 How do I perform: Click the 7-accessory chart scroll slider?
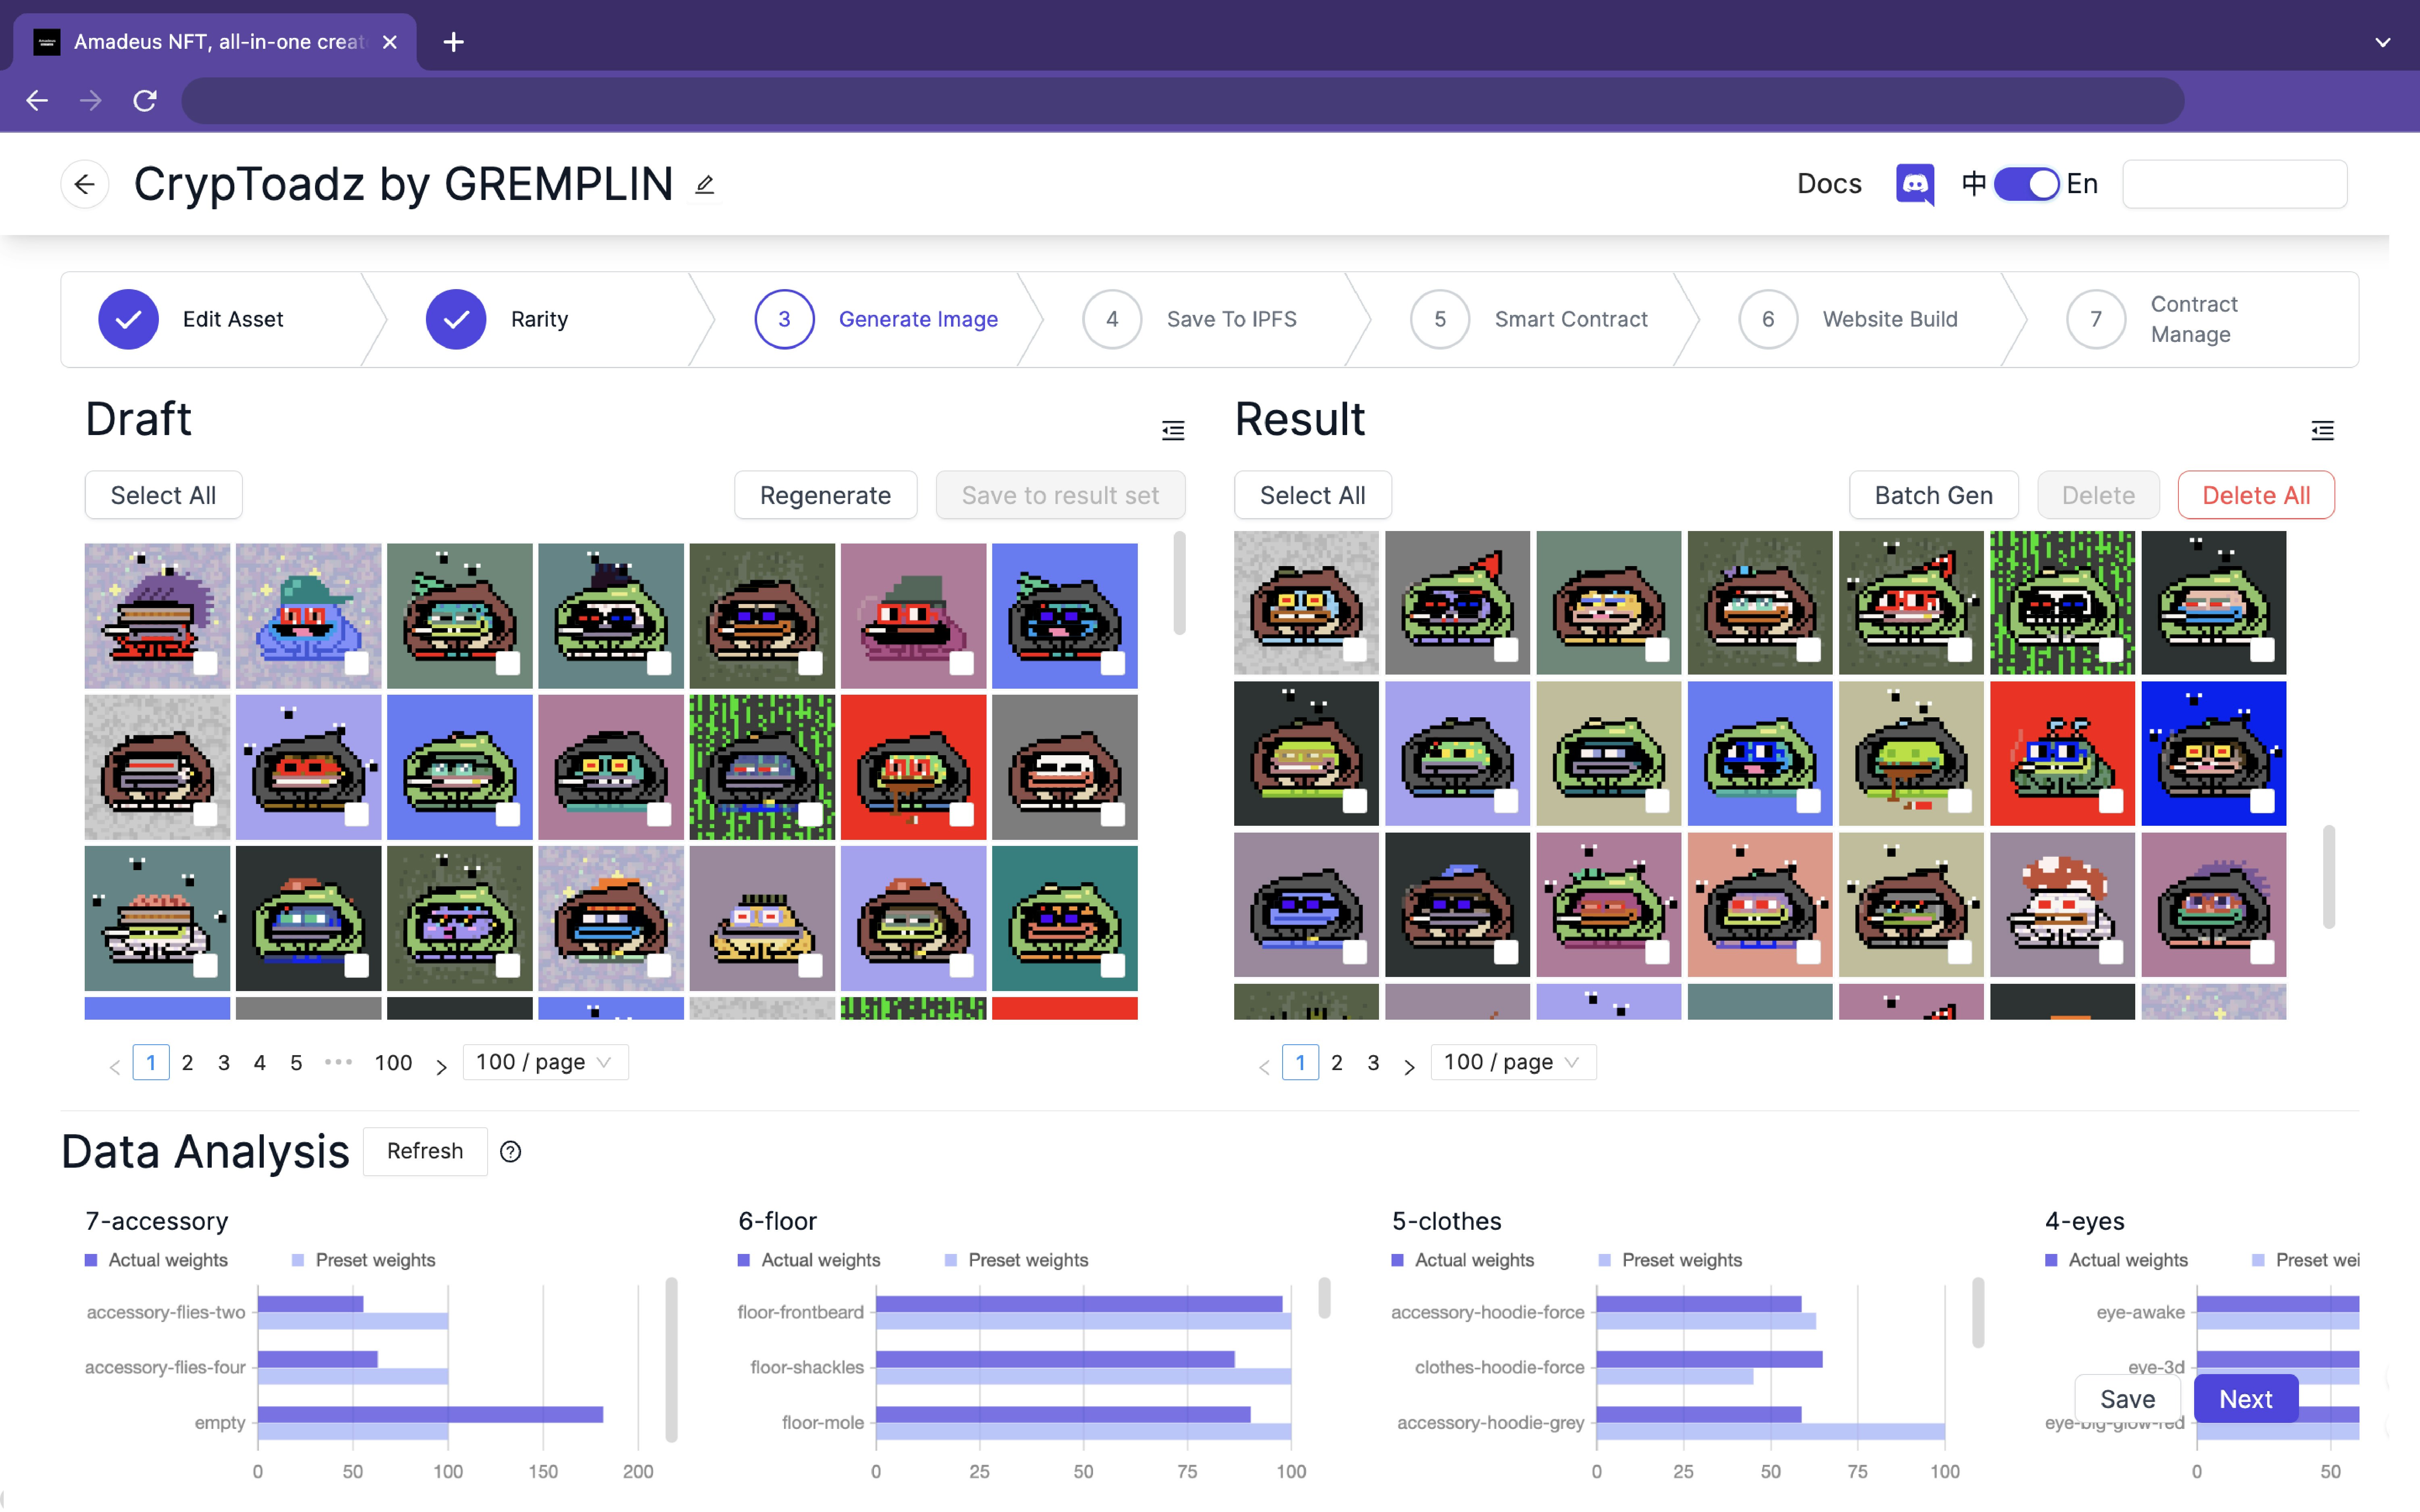coord(671,1359)
